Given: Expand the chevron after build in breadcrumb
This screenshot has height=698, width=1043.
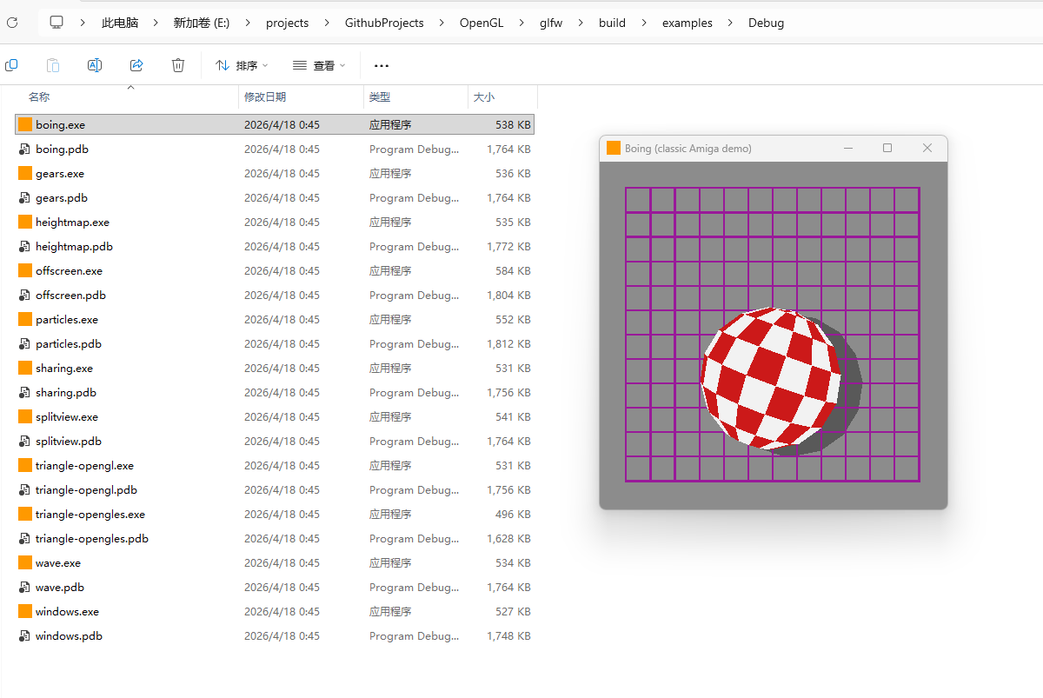Looking at the screenshot, I should tap(644, 23).
